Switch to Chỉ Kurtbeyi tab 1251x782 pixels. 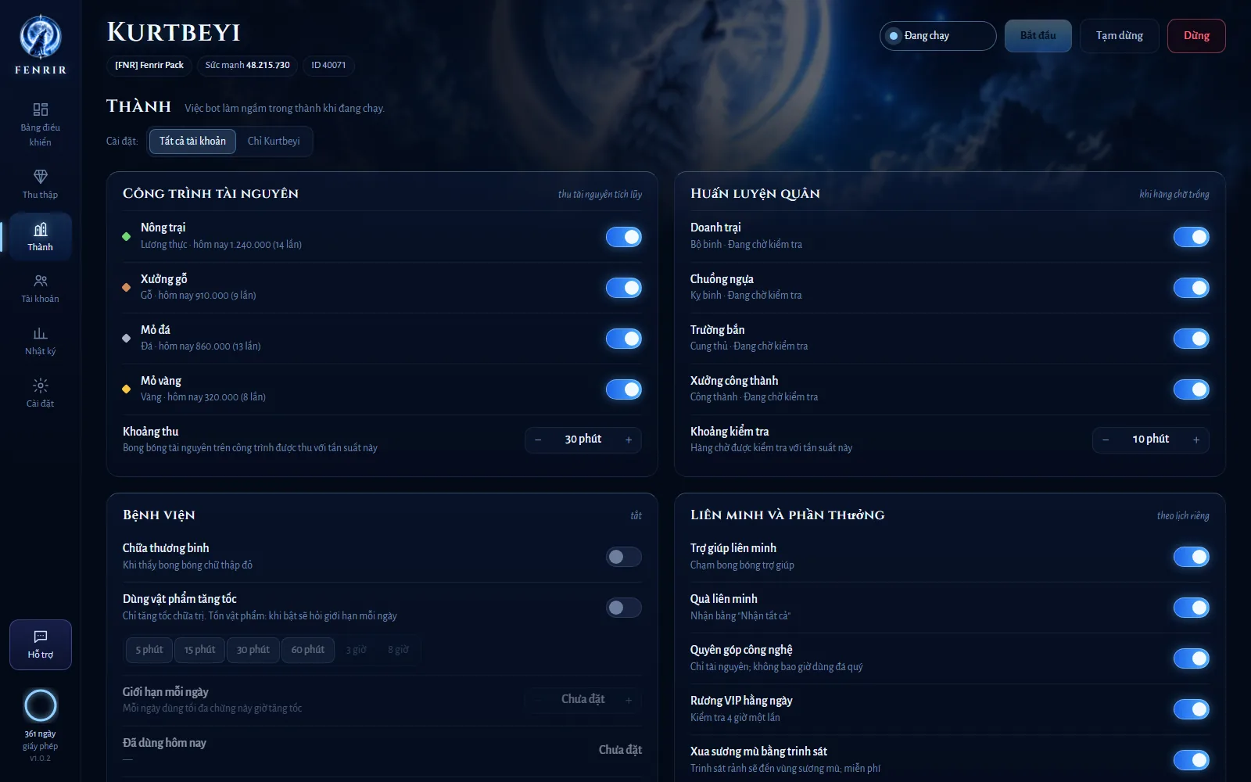coord(274,141)
